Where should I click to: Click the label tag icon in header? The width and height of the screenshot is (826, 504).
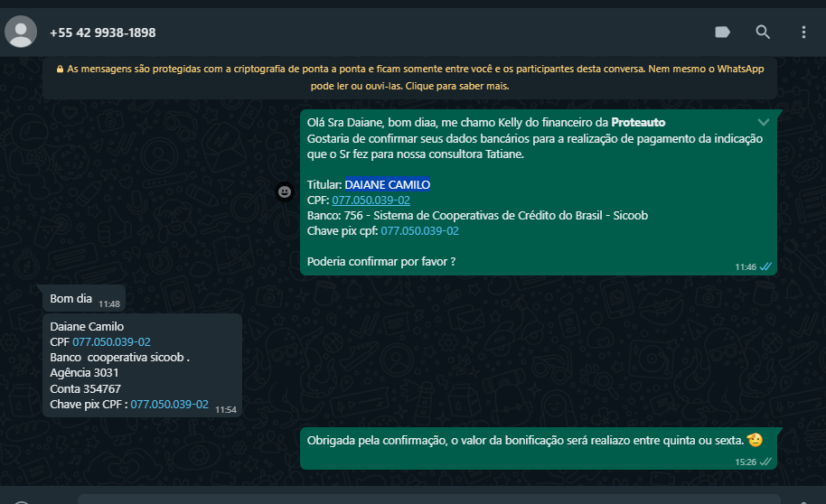722,33
